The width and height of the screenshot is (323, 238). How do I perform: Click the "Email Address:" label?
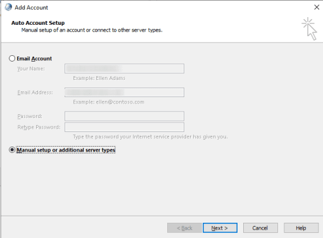point(35,93)
